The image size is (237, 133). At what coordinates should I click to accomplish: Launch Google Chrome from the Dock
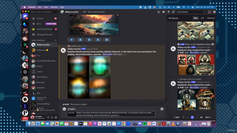pos(123,124)
